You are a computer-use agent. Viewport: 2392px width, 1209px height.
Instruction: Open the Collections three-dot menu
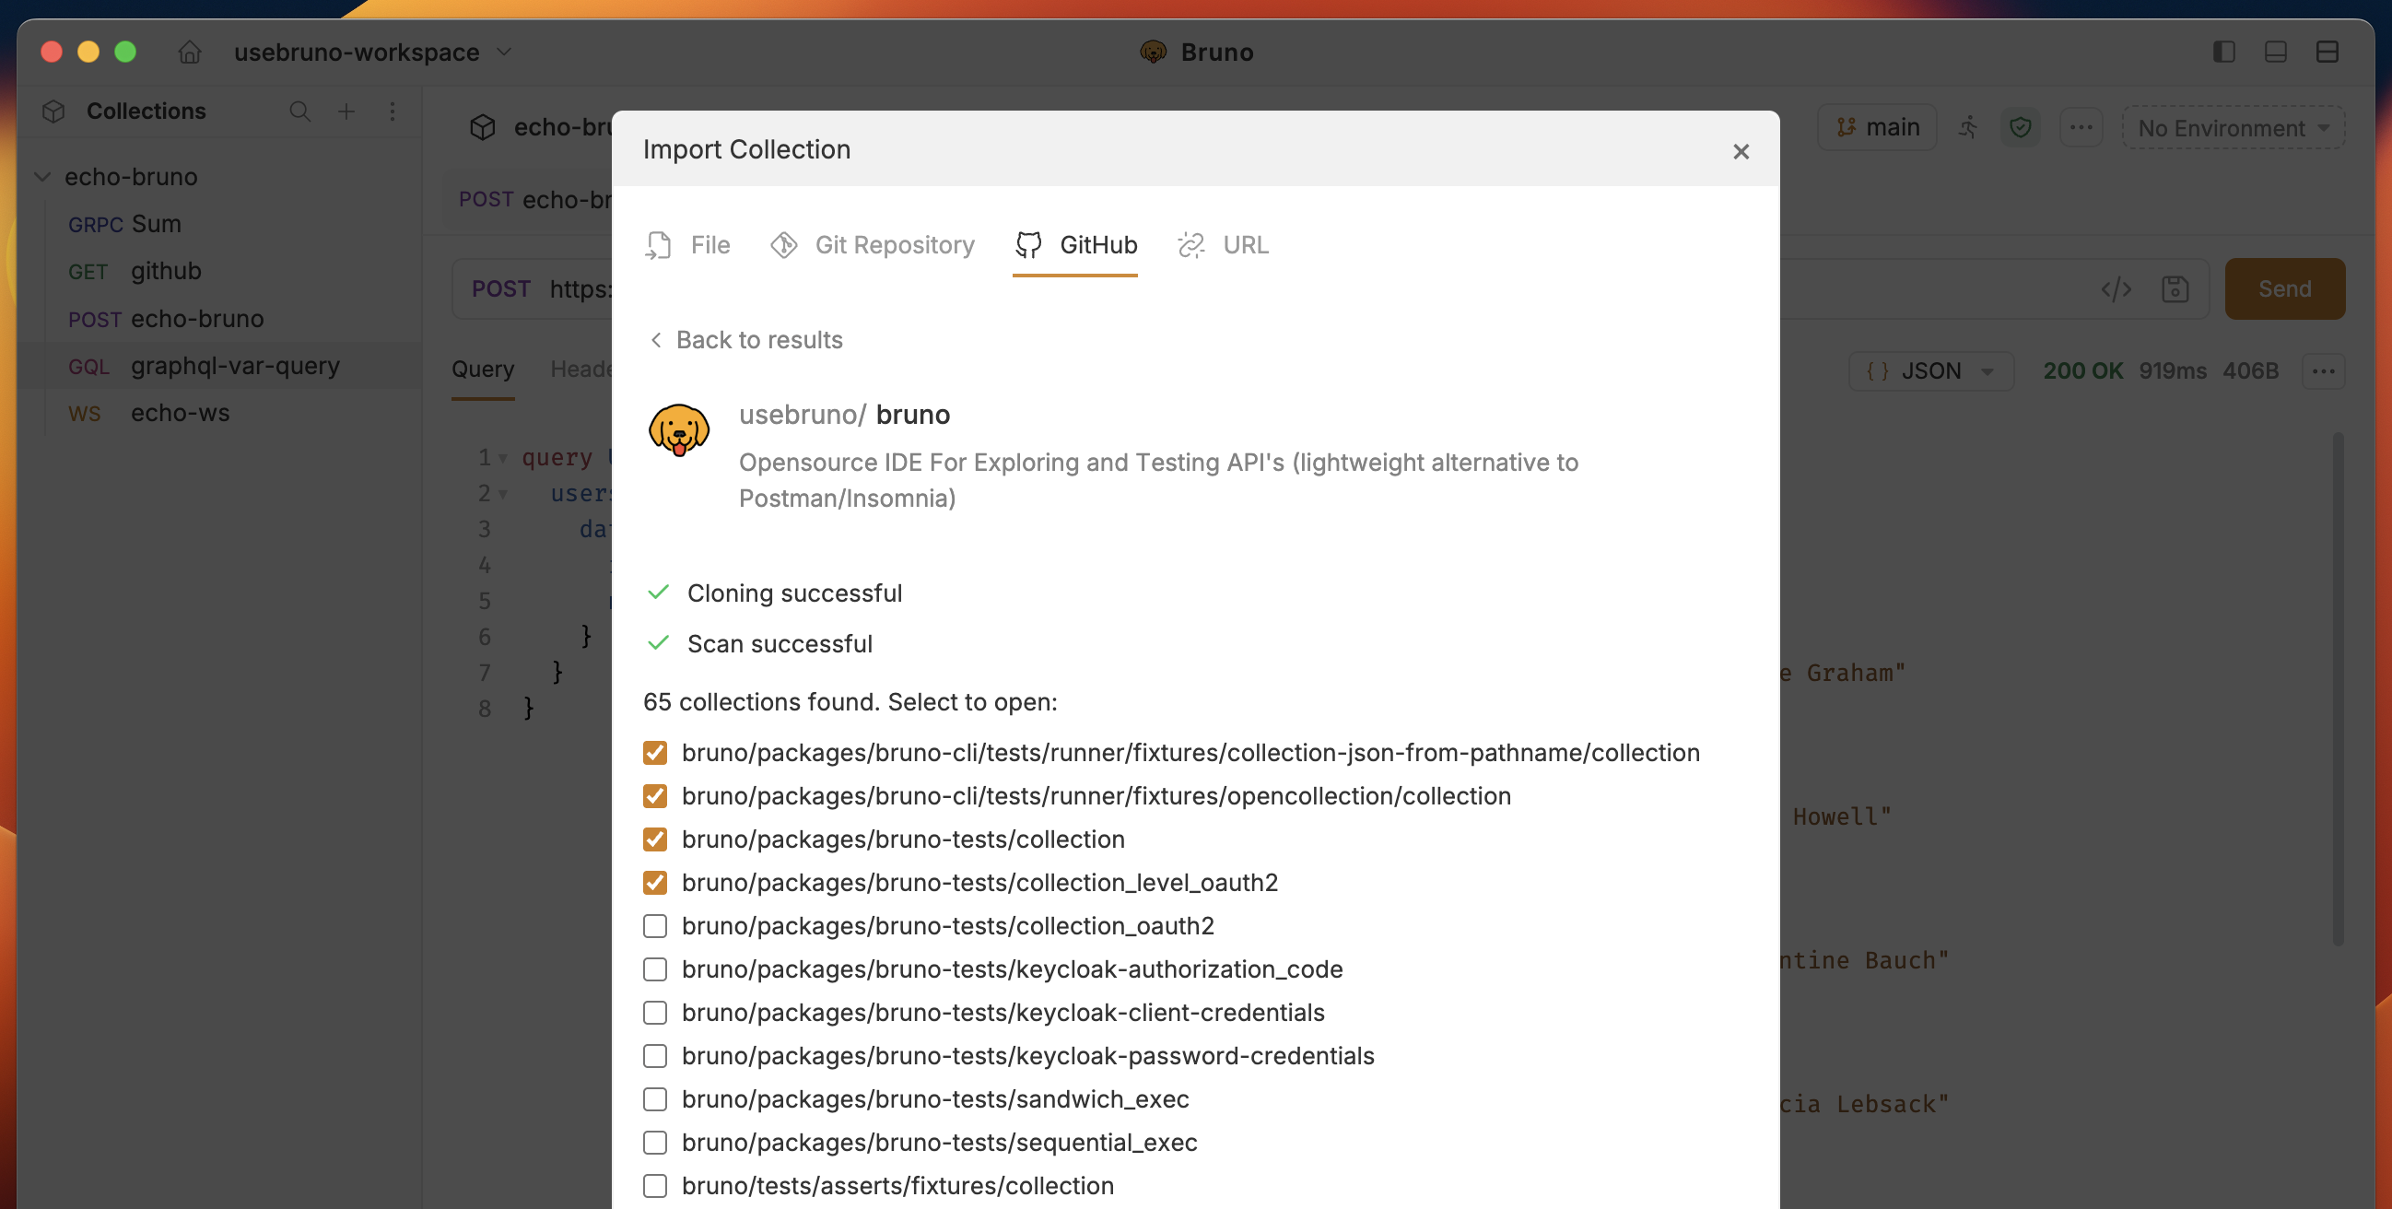[393, 112]
